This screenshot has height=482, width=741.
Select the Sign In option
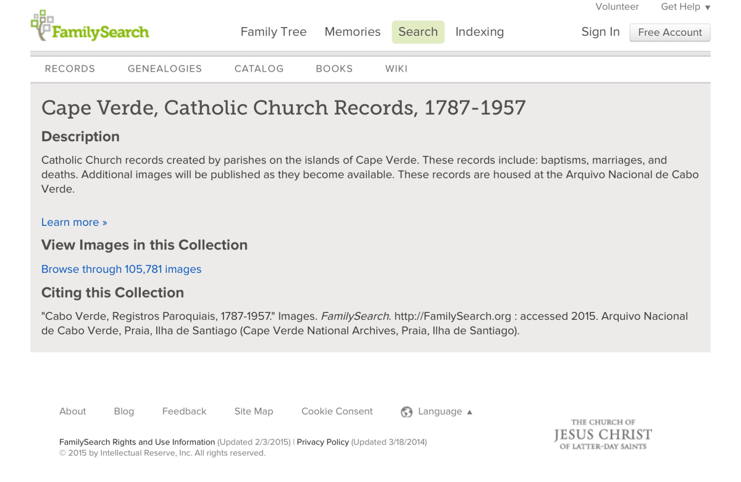[x=600, y=31]
